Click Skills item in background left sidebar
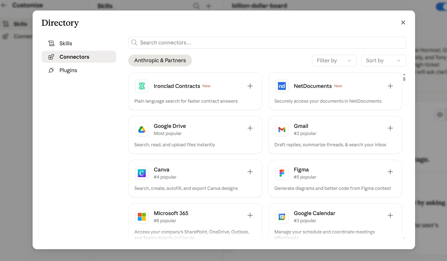The width and height of the screenshot is (447, 261). (16, 24)
